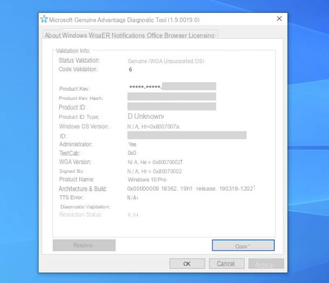Click the Architecture & Build value string
329x283 pixels.
coord(191,188)
